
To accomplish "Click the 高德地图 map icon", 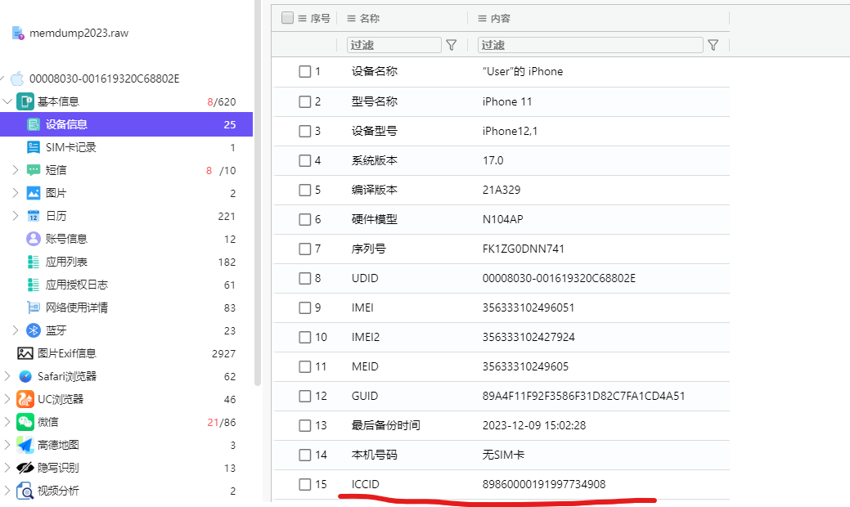I will (25, 445).
